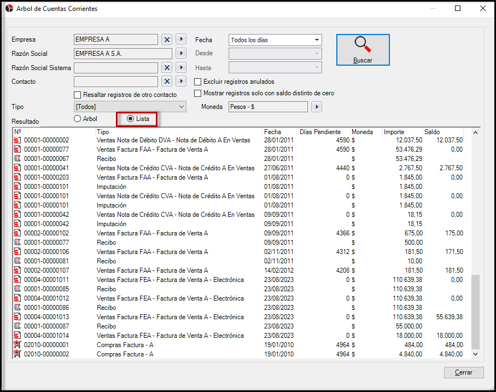The width and height of the screenshot is (496, 392).
Task: Click the Cerrar button
Action: [464, 372]
